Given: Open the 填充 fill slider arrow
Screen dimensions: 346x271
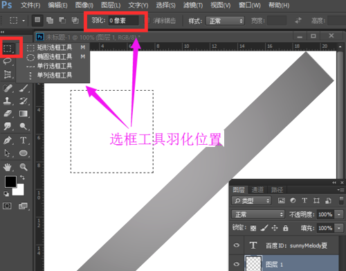Looking at the screenshot, I should coord(339,228).
